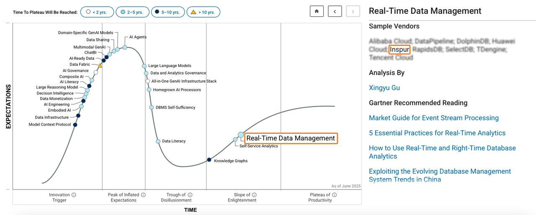The width and height of the screenshot is (536, 215).
Task: Select the AI Agents marker at peak
Action: [125, 47]
